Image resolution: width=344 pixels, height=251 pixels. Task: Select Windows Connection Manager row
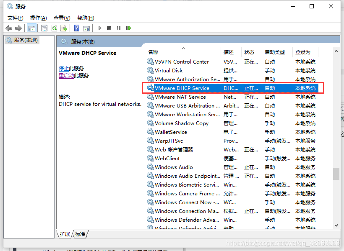[x=232, y=211]
